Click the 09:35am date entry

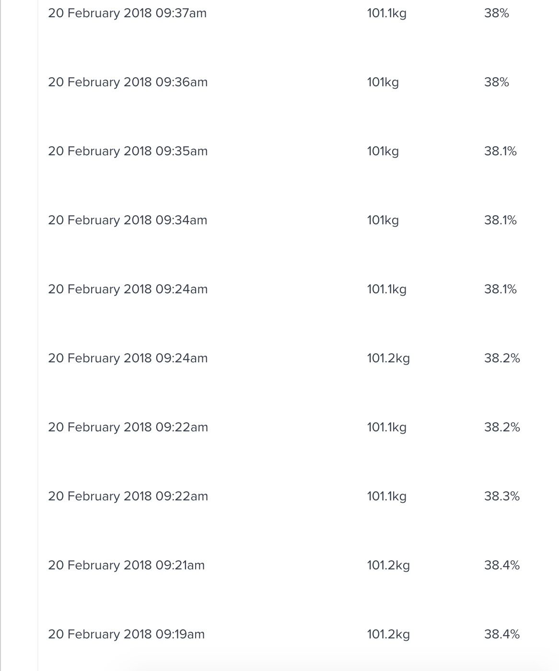pos(128,151)
